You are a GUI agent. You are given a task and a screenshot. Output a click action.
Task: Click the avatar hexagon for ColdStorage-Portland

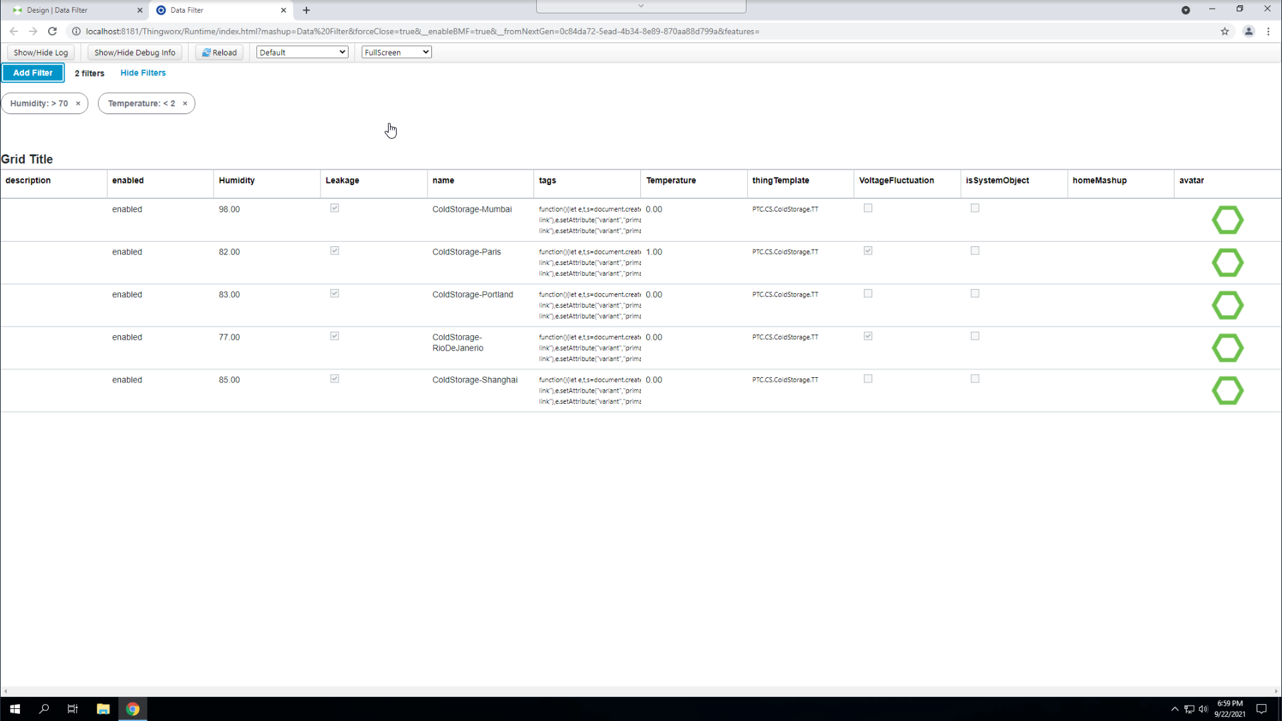coord(1227,306)
